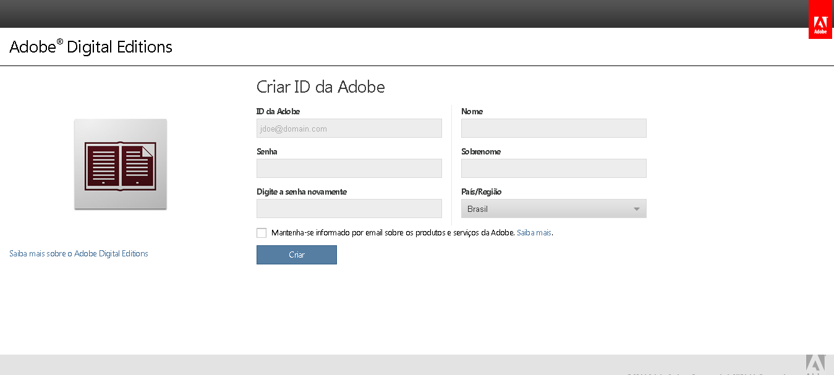Screen dimensions: 834x375
Task: Open the País/Região dropdown showing Brasil
Action: [x=553, y=209]
